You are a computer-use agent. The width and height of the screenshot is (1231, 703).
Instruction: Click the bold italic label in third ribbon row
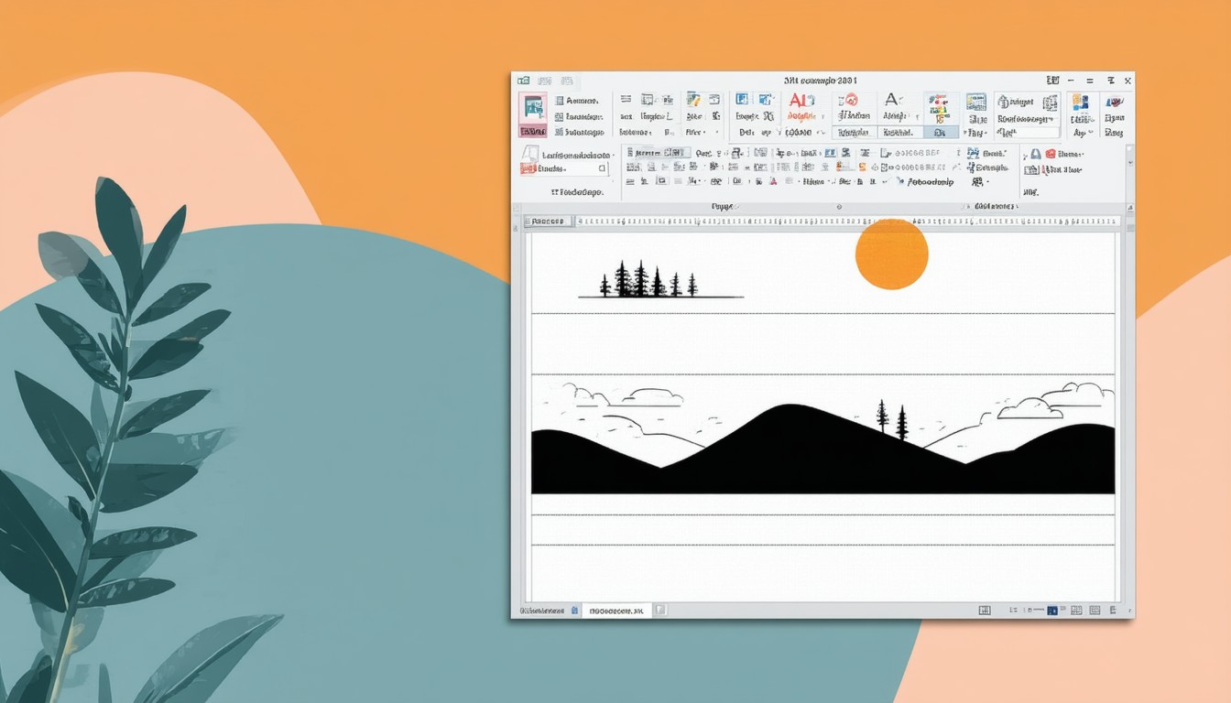[930, 181]
